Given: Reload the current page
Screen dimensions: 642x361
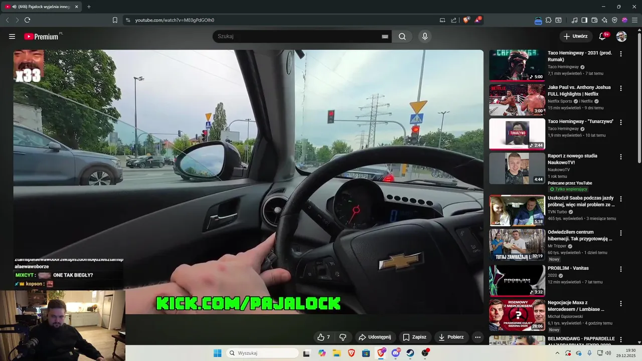Looking at the screenshot, I should click(x=28, y=20).
